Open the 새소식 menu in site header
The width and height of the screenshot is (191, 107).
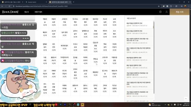pyautogui.click(x=27, y=12)
